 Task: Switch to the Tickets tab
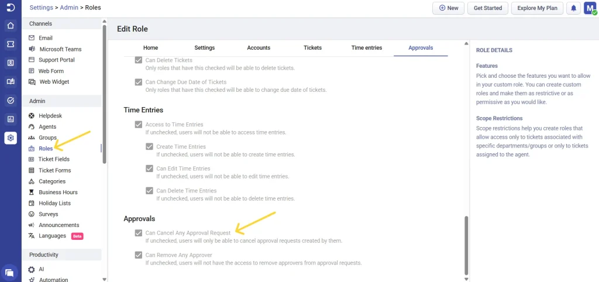[312, 47]
